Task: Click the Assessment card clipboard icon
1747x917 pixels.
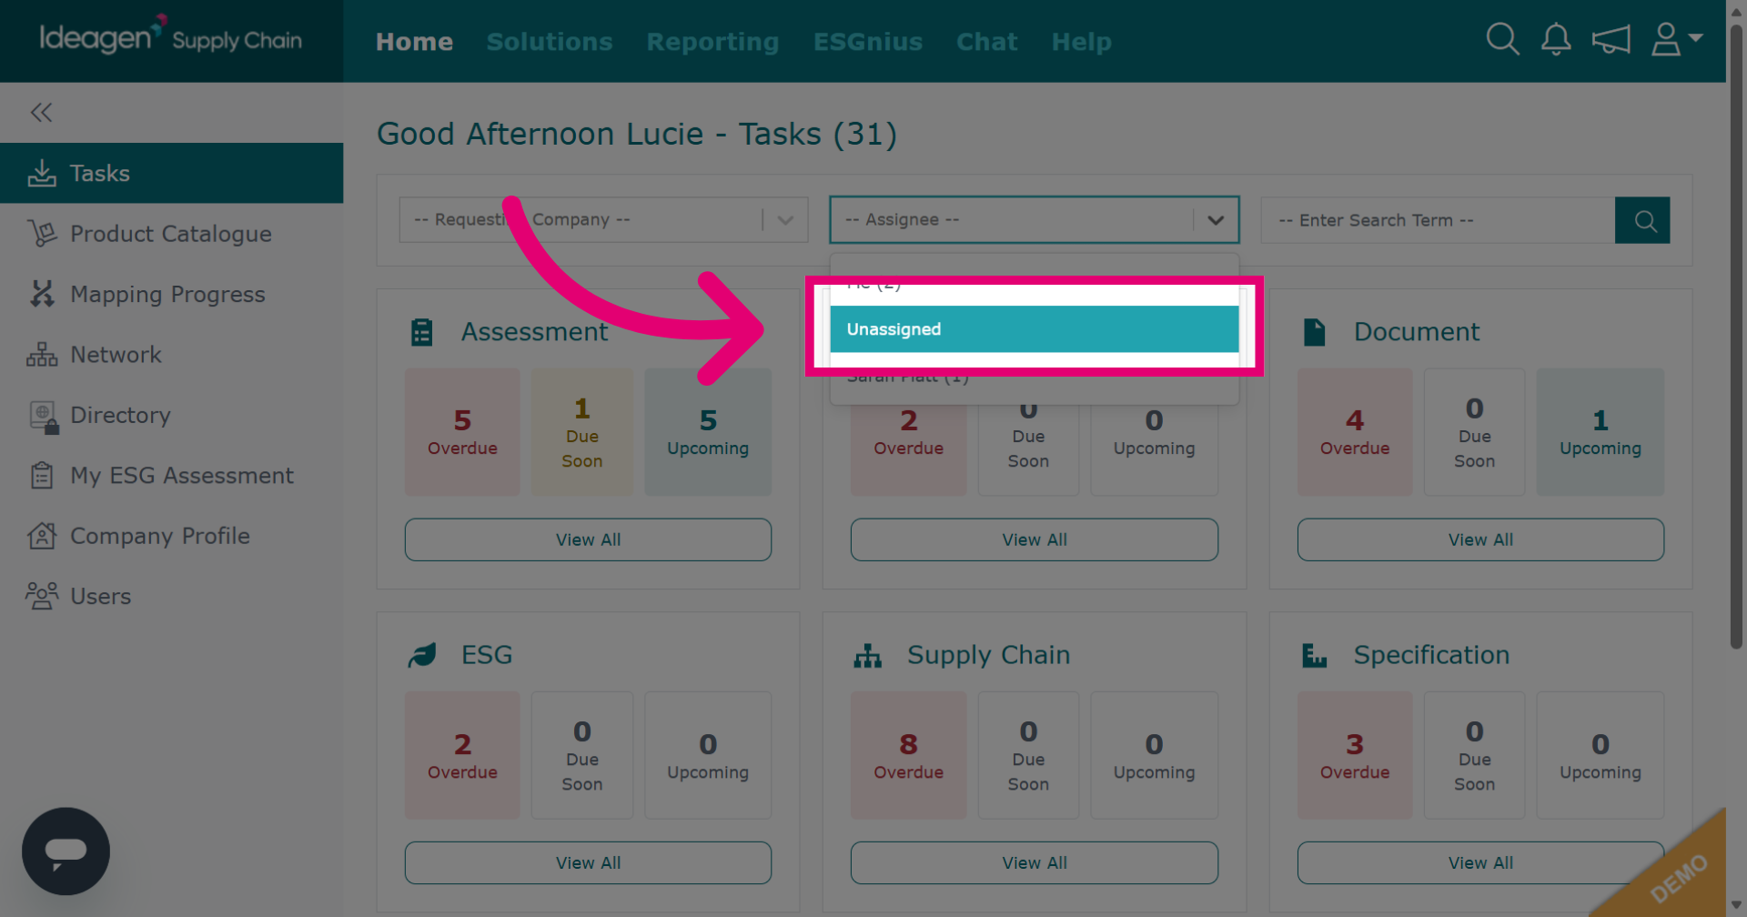Action: (x=422, y=332)
